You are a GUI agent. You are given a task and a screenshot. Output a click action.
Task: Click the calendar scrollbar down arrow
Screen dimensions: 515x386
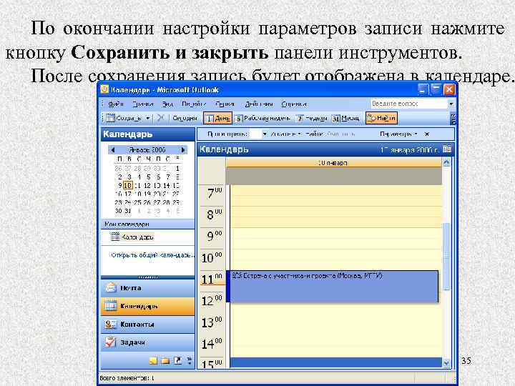[446, 363]
